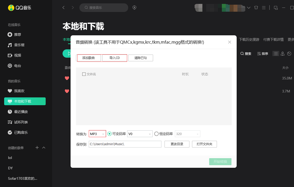Select 可变码率 radio button
Image resolution: width=294 pixels, height=187 pixels.
click(110, 134)
